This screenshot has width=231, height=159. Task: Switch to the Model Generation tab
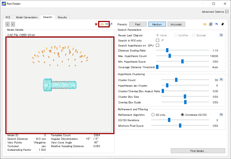tap(26, 17)
